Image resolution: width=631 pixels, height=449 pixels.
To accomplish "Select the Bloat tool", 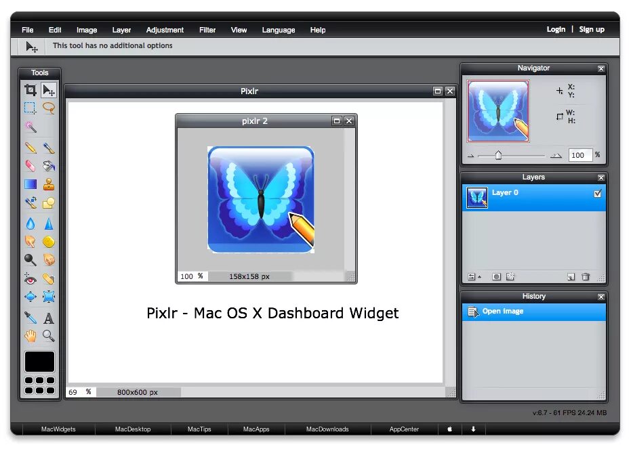I will click(30, 297).
